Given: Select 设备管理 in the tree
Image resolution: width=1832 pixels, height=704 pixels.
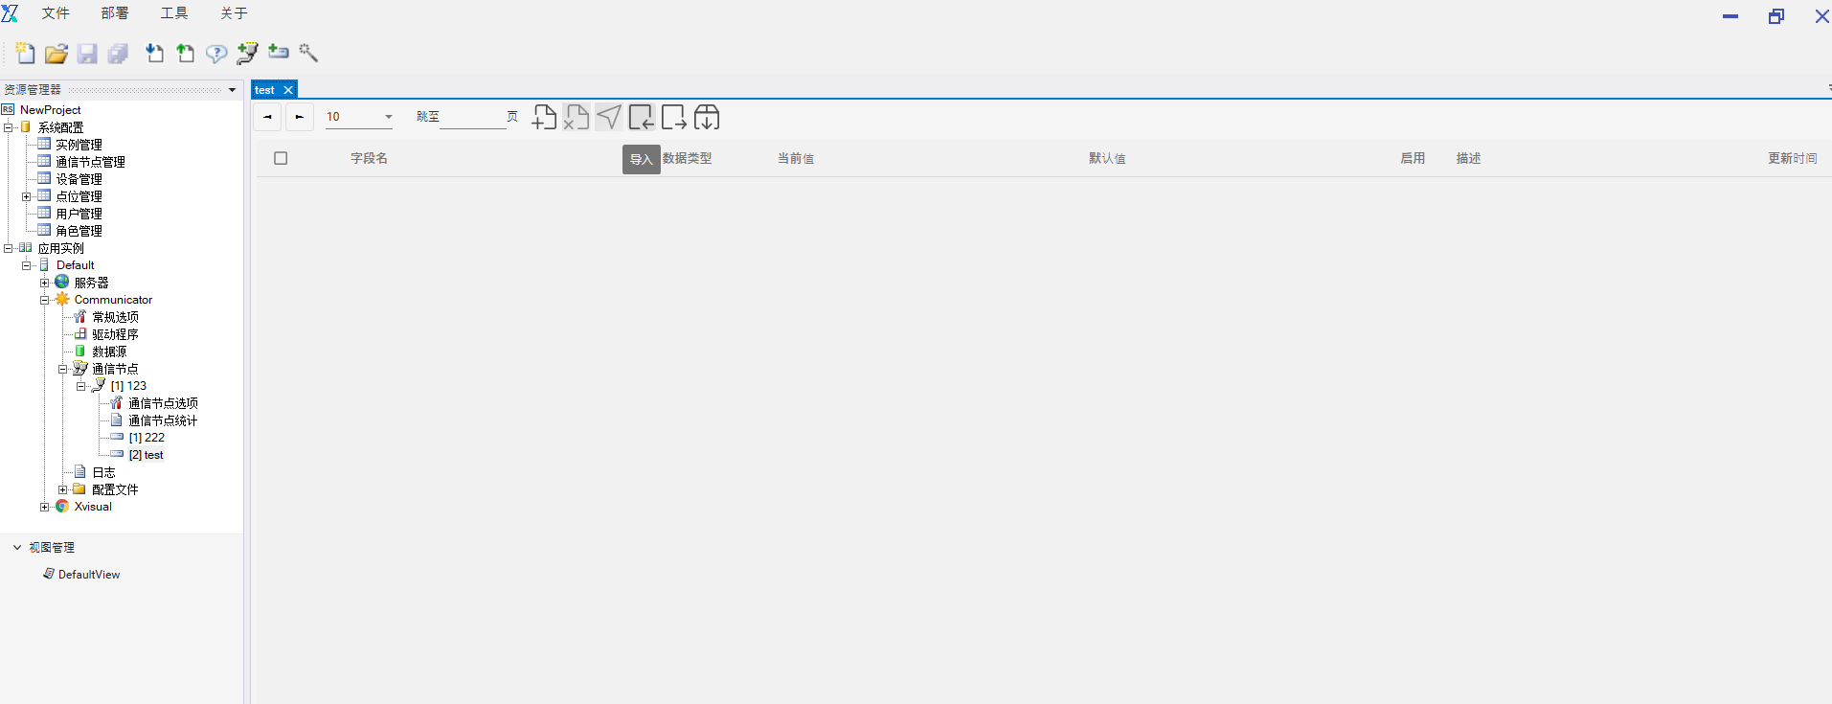Looking at the screenshot, I should [x=79, y=179].
